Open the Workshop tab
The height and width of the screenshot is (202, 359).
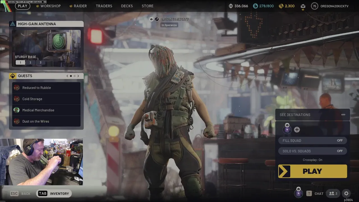(48, 6)
